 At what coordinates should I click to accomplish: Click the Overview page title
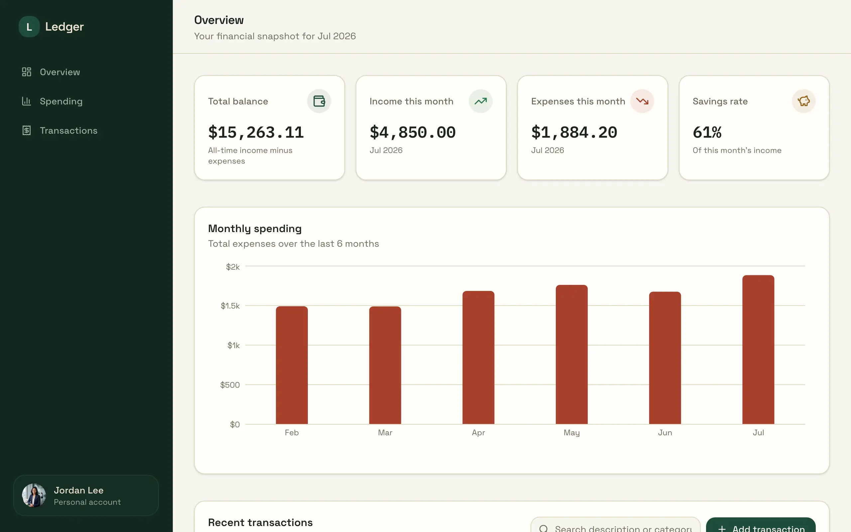[219, 20]
